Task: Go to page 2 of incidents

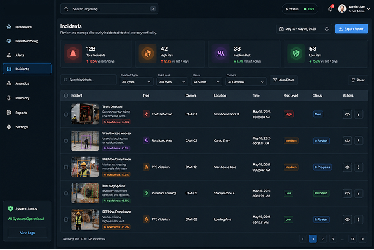Action: (x=323, y=239)
